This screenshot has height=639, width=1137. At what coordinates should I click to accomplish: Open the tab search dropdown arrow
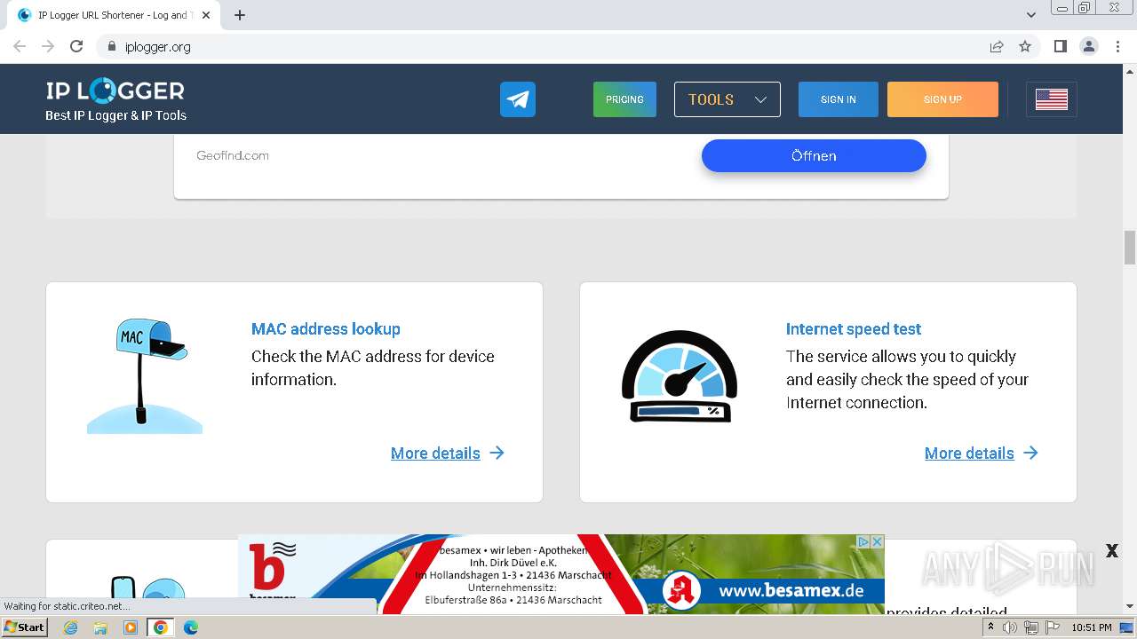coord(1031,15)
